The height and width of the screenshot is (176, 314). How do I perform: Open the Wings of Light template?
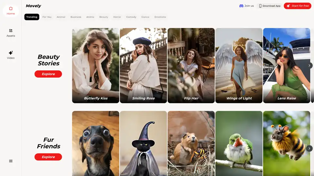click(x=239, y=66)
